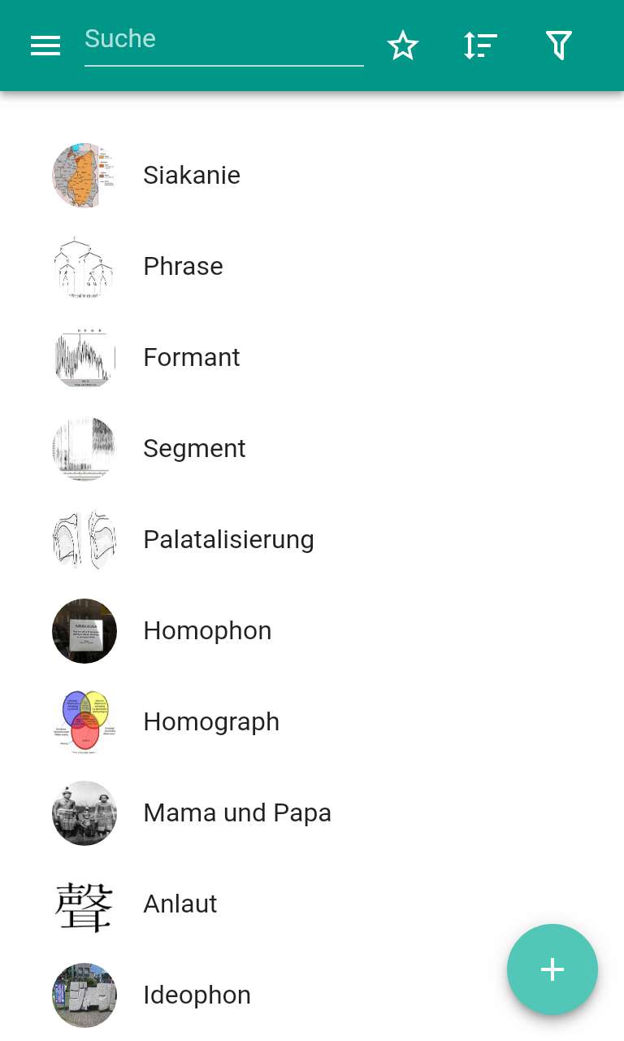Open the Formant entry
This screenshot has height=1041, width=624.
(312, 358)
